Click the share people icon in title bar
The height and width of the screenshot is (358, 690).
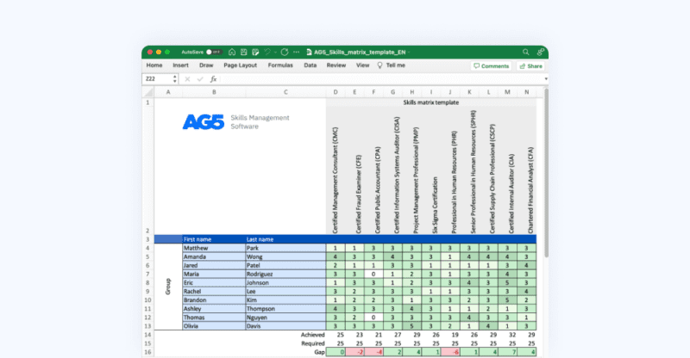[541, 52]
